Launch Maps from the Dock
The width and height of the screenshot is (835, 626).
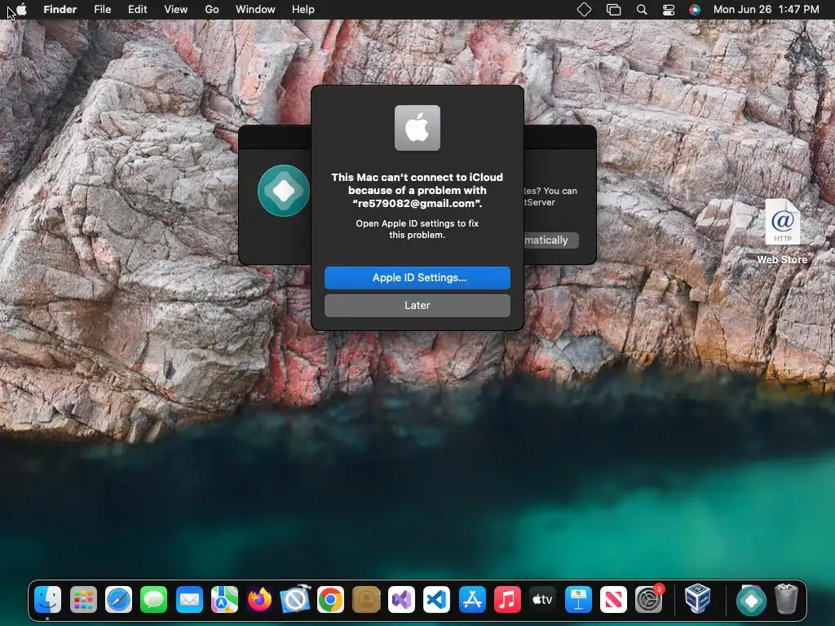coord(224,600)
